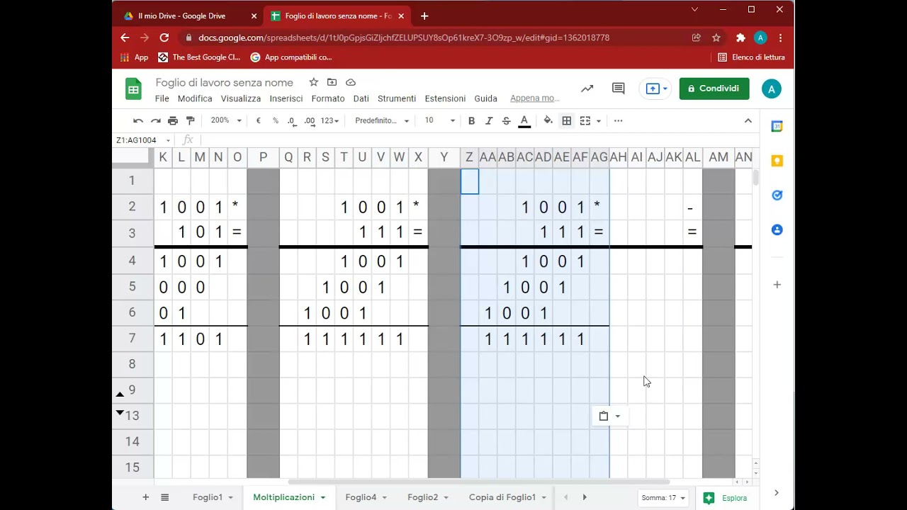Viewport: 907px width, 510px height.
Task: Open the Inserisci menu
Action: (286, 98)
